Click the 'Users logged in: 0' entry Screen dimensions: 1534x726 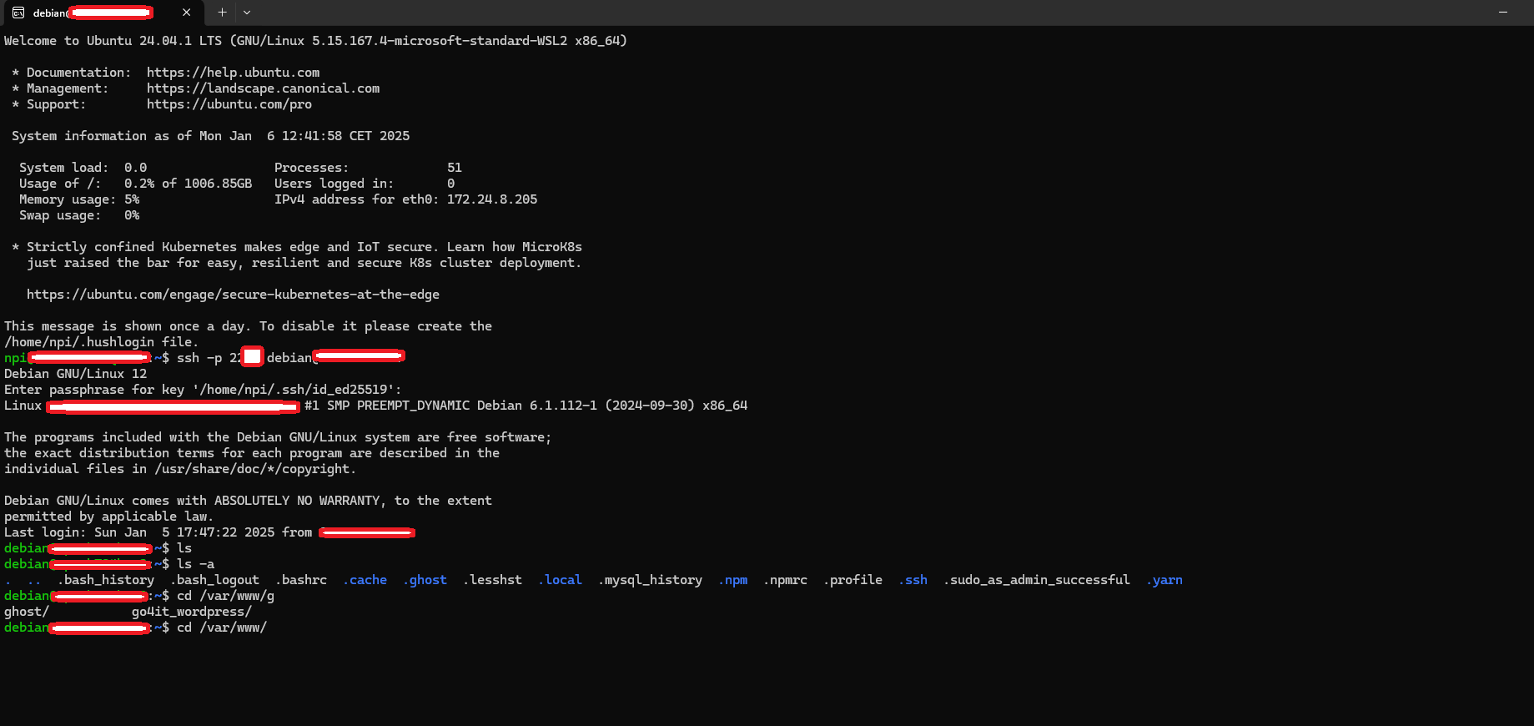pos(365,184)
